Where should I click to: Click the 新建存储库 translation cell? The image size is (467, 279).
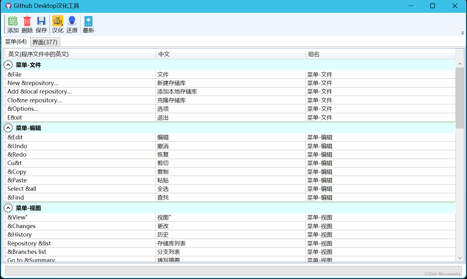coord(231,83)
